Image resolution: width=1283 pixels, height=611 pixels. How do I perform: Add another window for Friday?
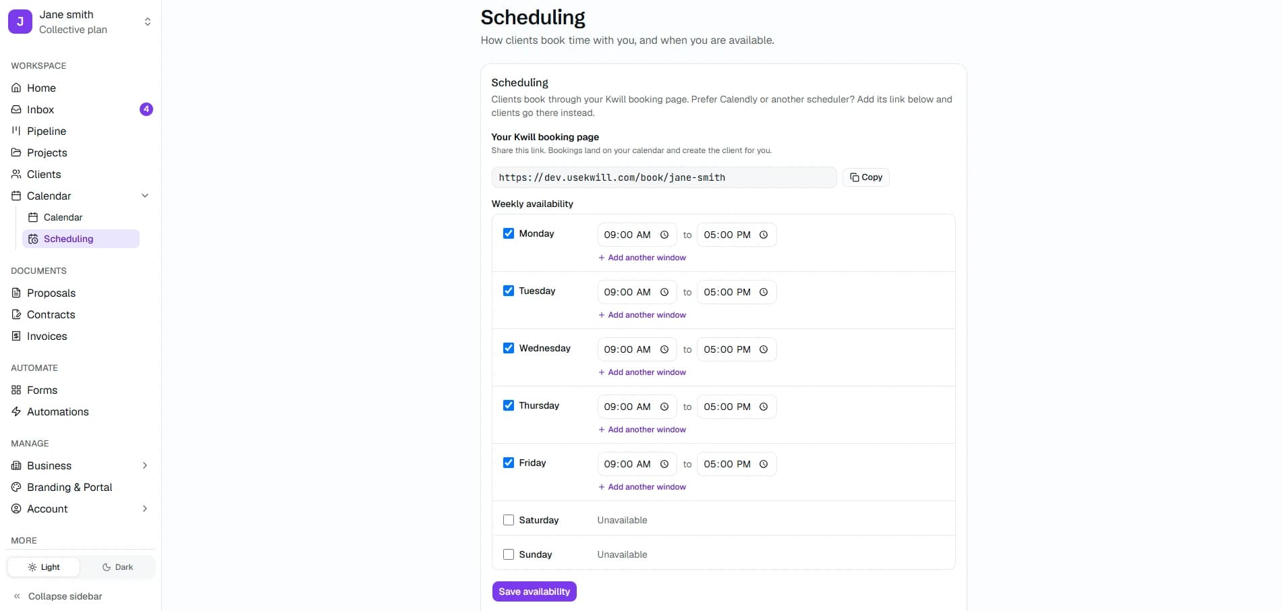pos(642,487)
